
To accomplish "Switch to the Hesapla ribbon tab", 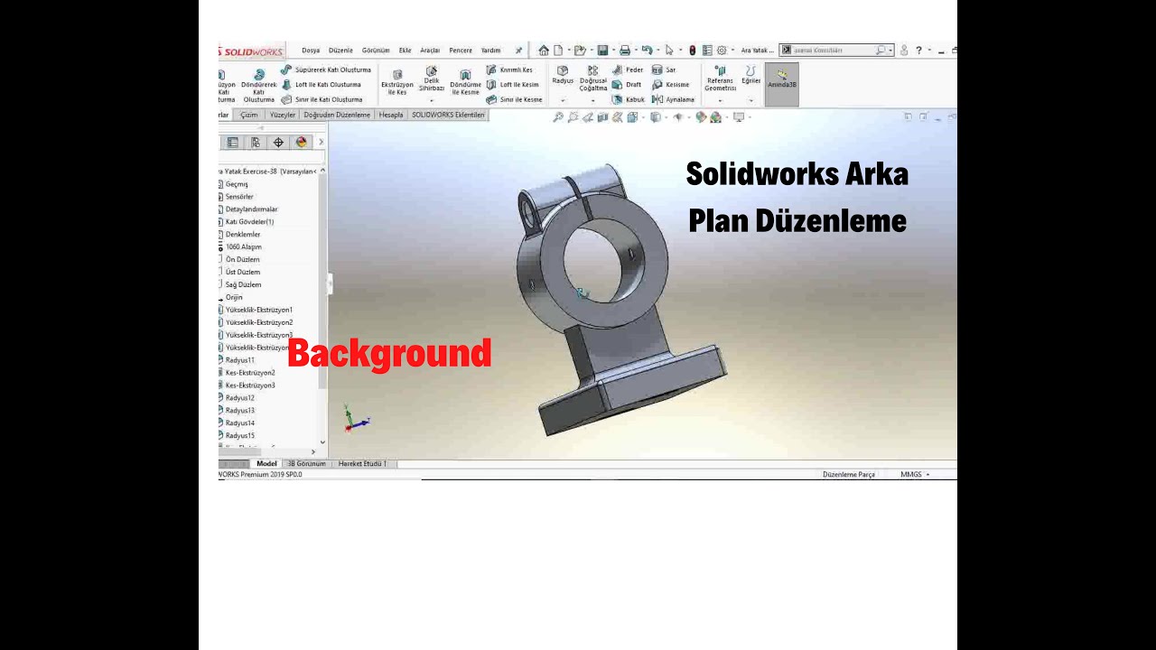I will coord(391,115).
